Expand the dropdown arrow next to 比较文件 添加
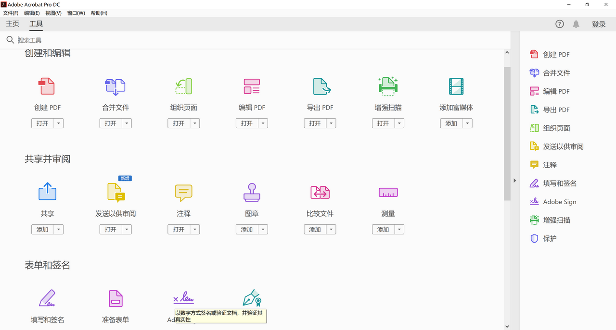This screenshot has width=616, height=330. click(x=331, y=230)
